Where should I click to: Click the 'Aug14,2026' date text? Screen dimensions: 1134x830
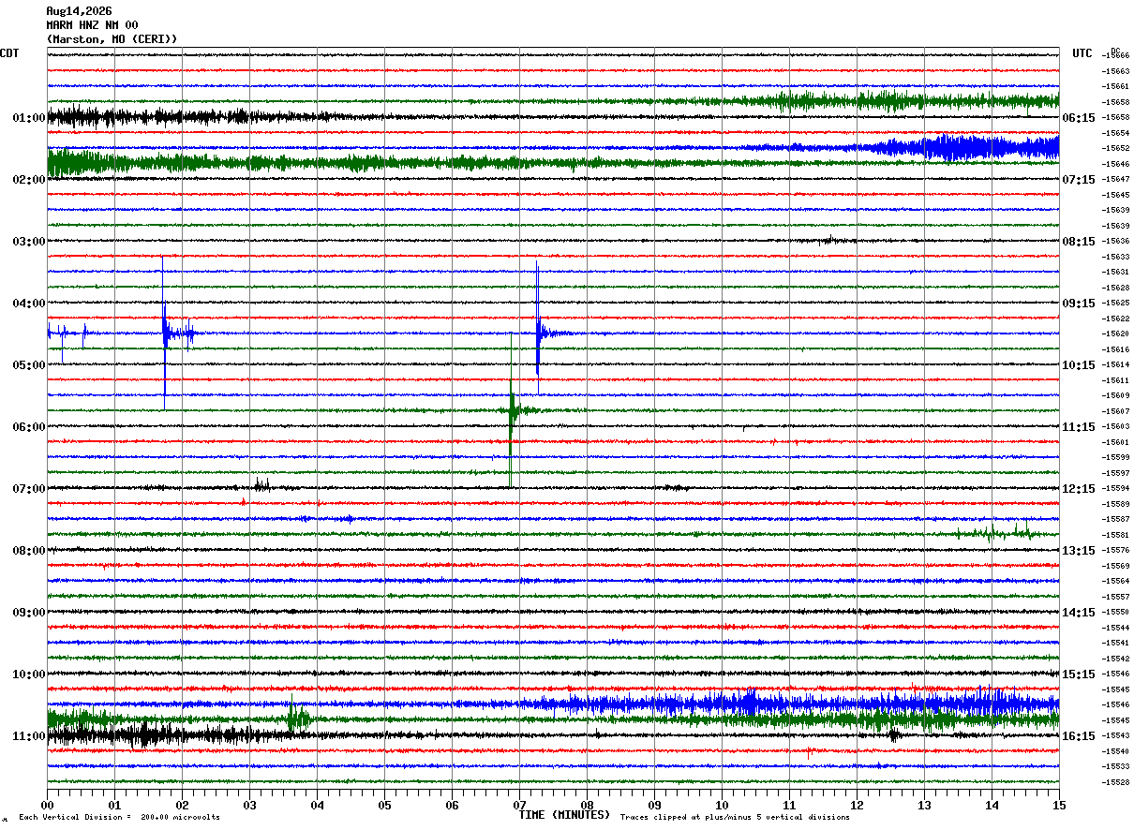click(x=79, y=11)
